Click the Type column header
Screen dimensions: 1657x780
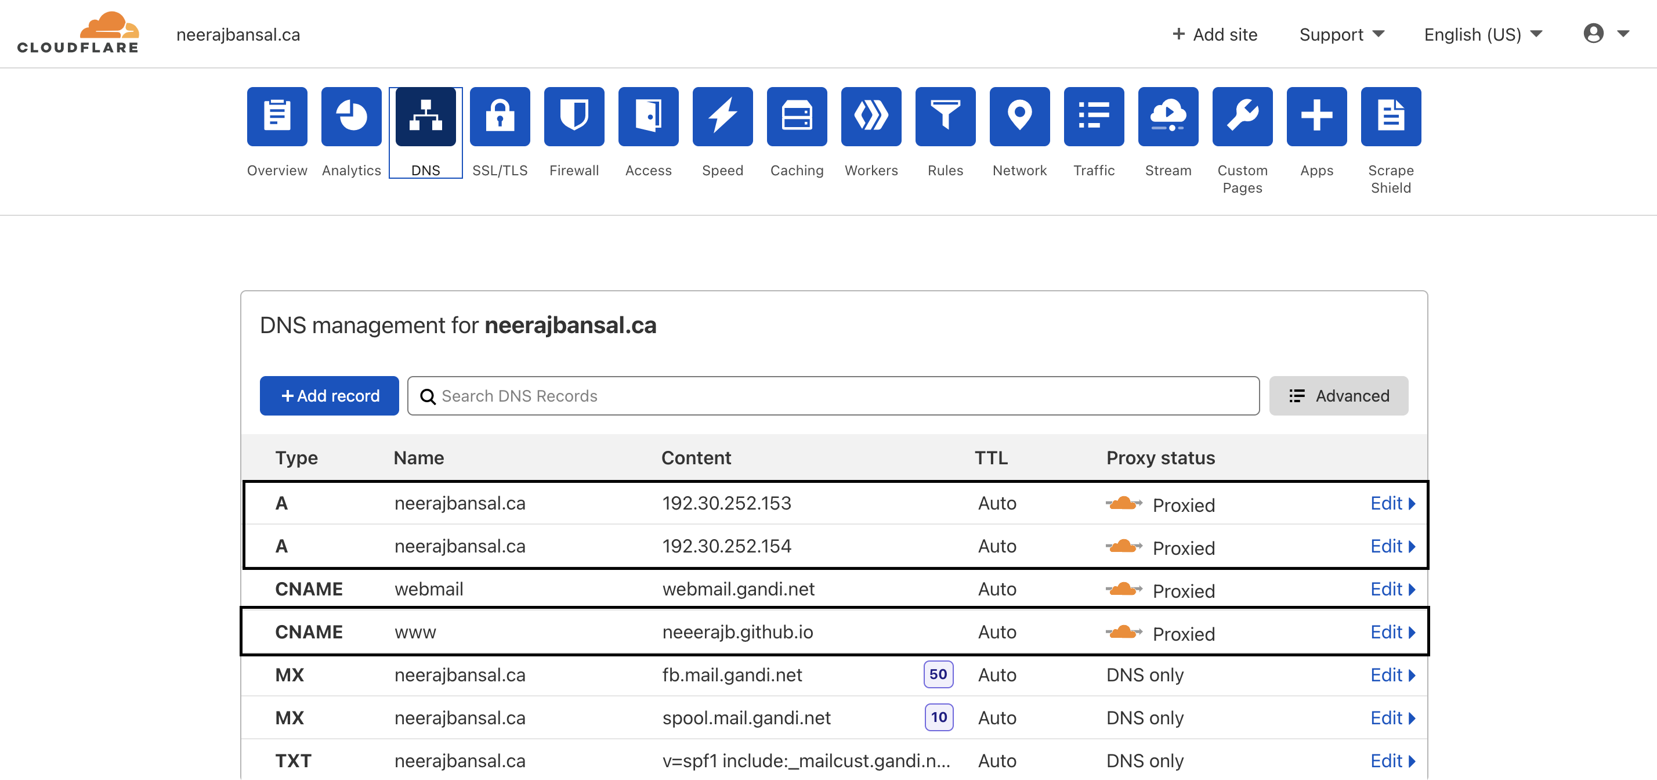pos(296,457)
